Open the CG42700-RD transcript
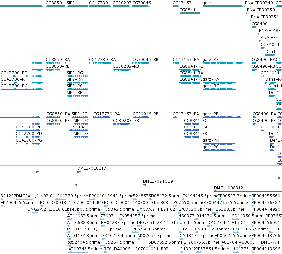This screenshot has width=282, height=254. 22,76
